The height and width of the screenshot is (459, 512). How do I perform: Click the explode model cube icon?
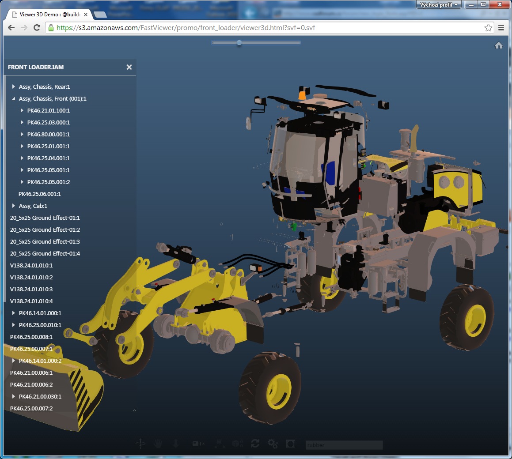(x=238, y=444)
